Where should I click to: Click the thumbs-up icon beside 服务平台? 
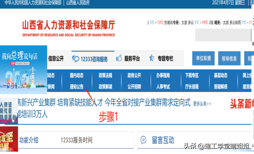[118, 58]
